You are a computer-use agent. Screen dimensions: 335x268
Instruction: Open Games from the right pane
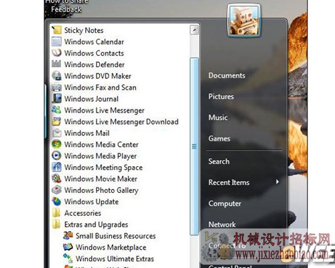pos(219,139)
